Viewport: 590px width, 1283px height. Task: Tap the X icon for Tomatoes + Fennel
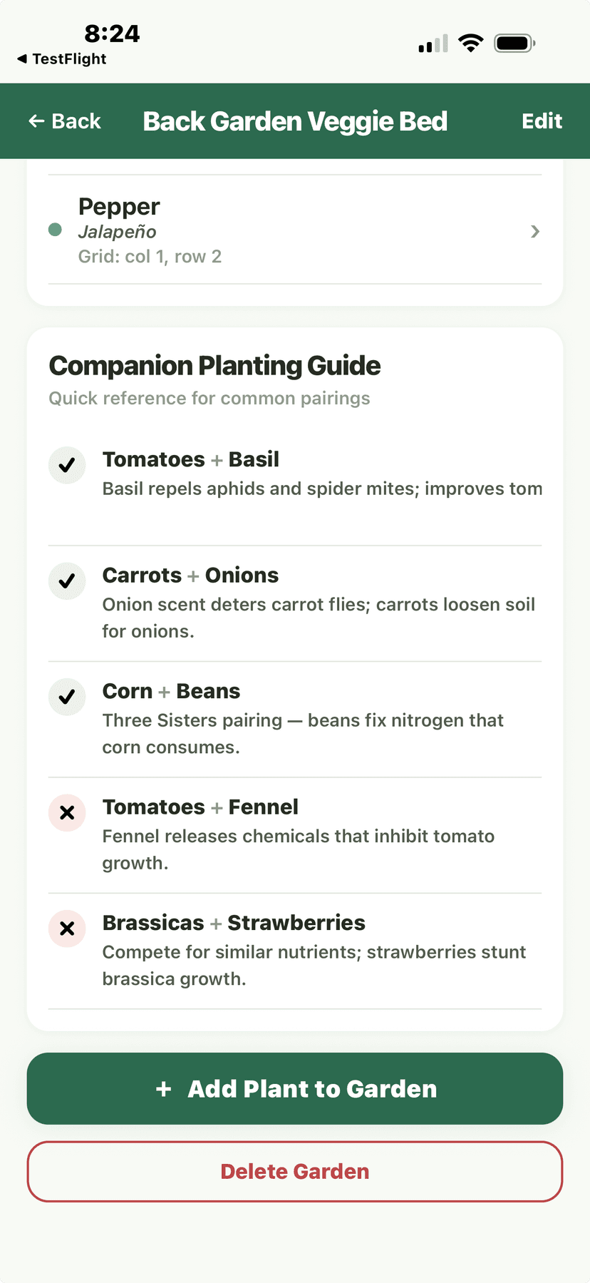point(66,812)
